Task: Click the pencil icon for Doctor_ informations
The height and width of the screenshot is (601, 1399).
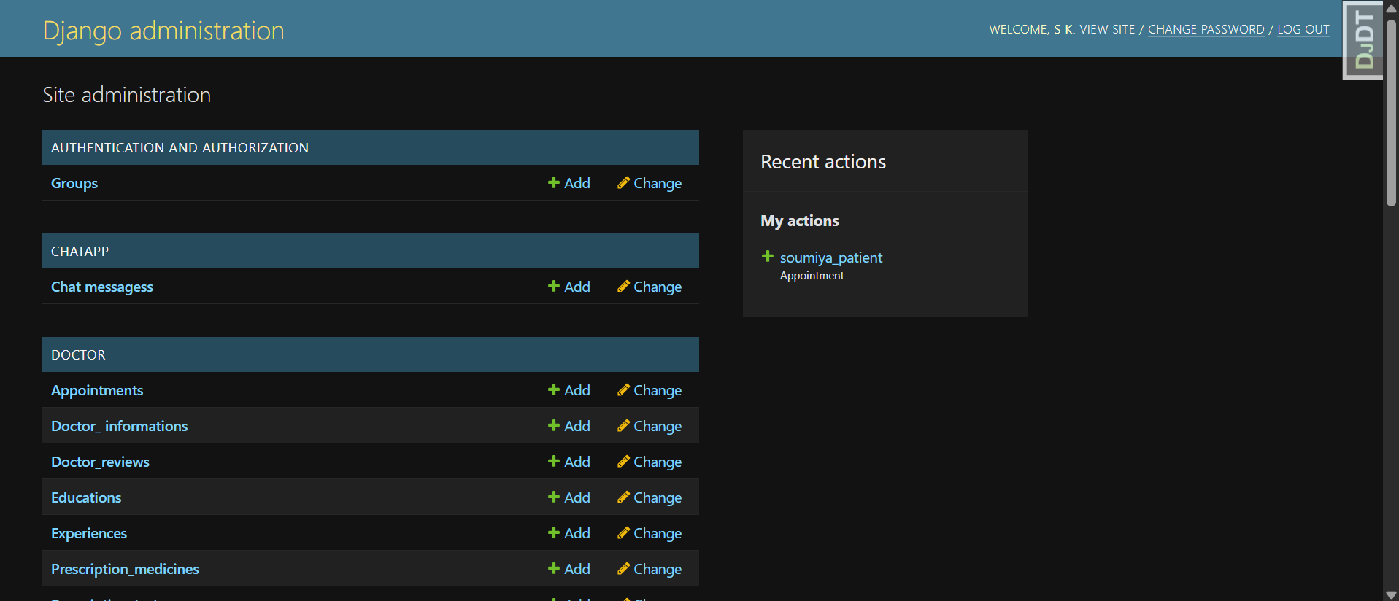Action: (x=623, y=425)
